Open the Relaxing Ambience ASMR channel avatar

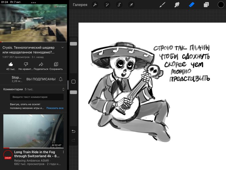8,155
